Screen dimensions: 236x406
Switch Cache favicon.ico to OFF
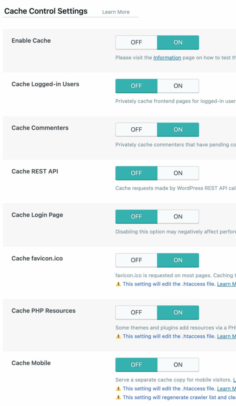click(136, 260)
